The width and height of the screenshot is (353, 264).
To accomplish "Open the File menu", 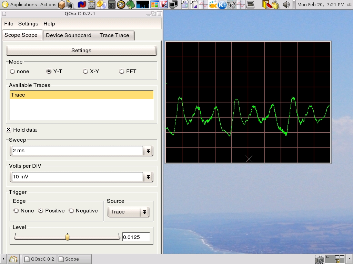I will coord(9,24).
